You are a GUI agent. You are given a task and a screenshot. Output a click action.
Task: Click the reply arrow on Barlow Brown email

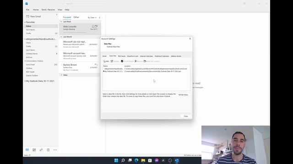(x=96, y=65)
